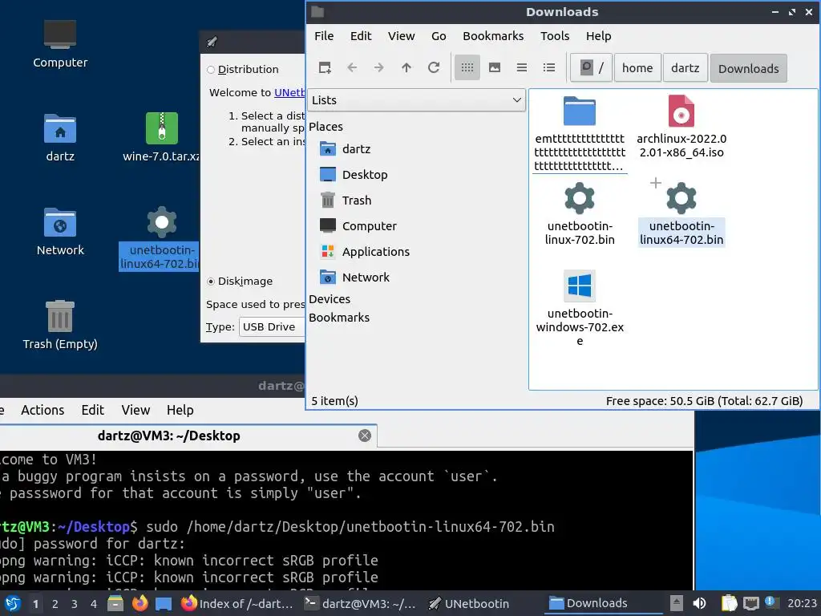Open the clipboard manager tray icon
Image resolution: width=821 pixels, height=616 pixels.
(728, 603)
